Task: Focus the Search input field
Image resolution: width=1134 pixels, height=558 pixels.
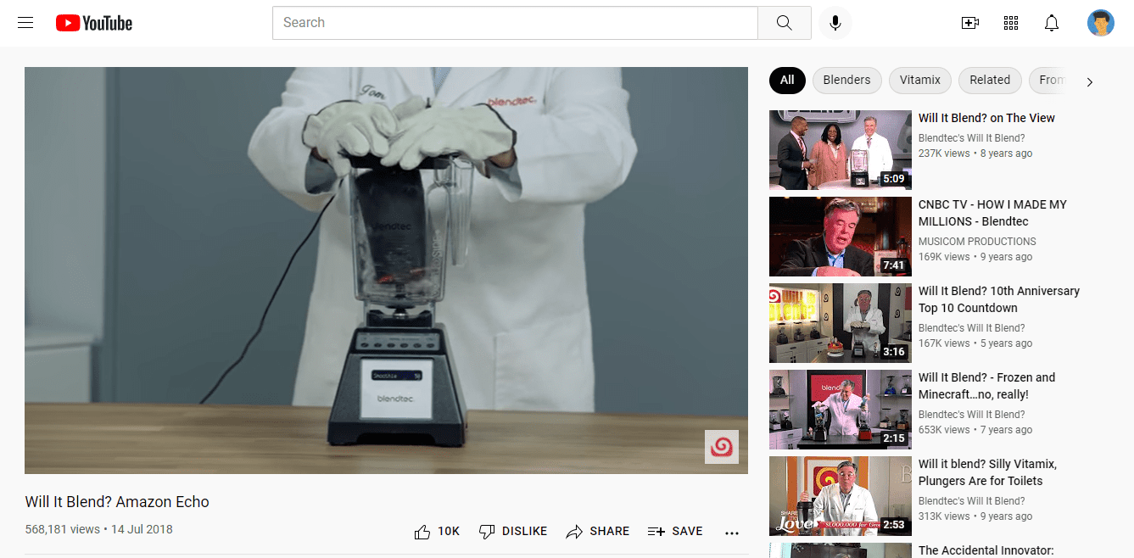Action: coord(515,23)
